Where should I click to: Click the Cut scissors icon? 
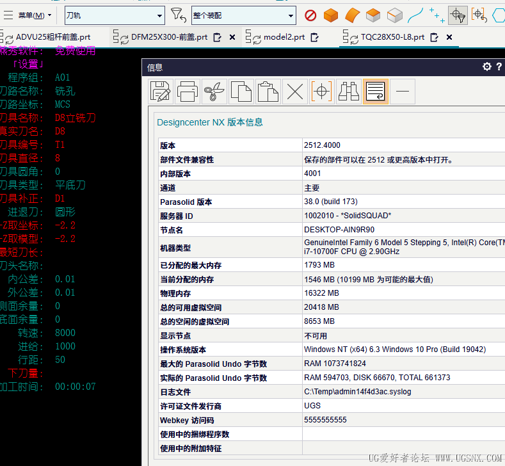pyautogui.click(x=214, y=92)
